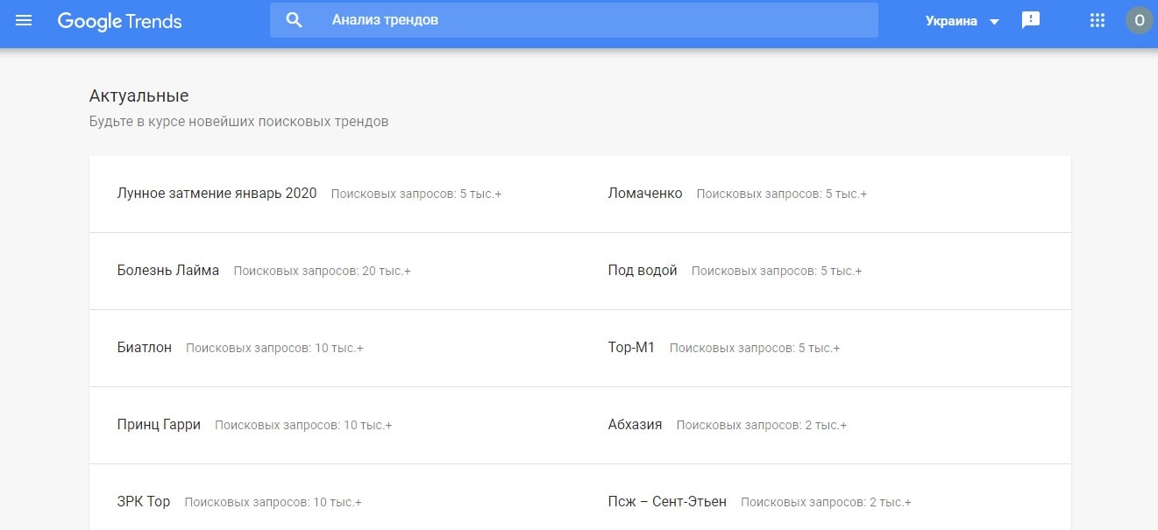The height and width of the screenshot is (530, 1158).
Task: Open the Ломаченко trending search
Action: pyautogui.click(x=645, y=194)
